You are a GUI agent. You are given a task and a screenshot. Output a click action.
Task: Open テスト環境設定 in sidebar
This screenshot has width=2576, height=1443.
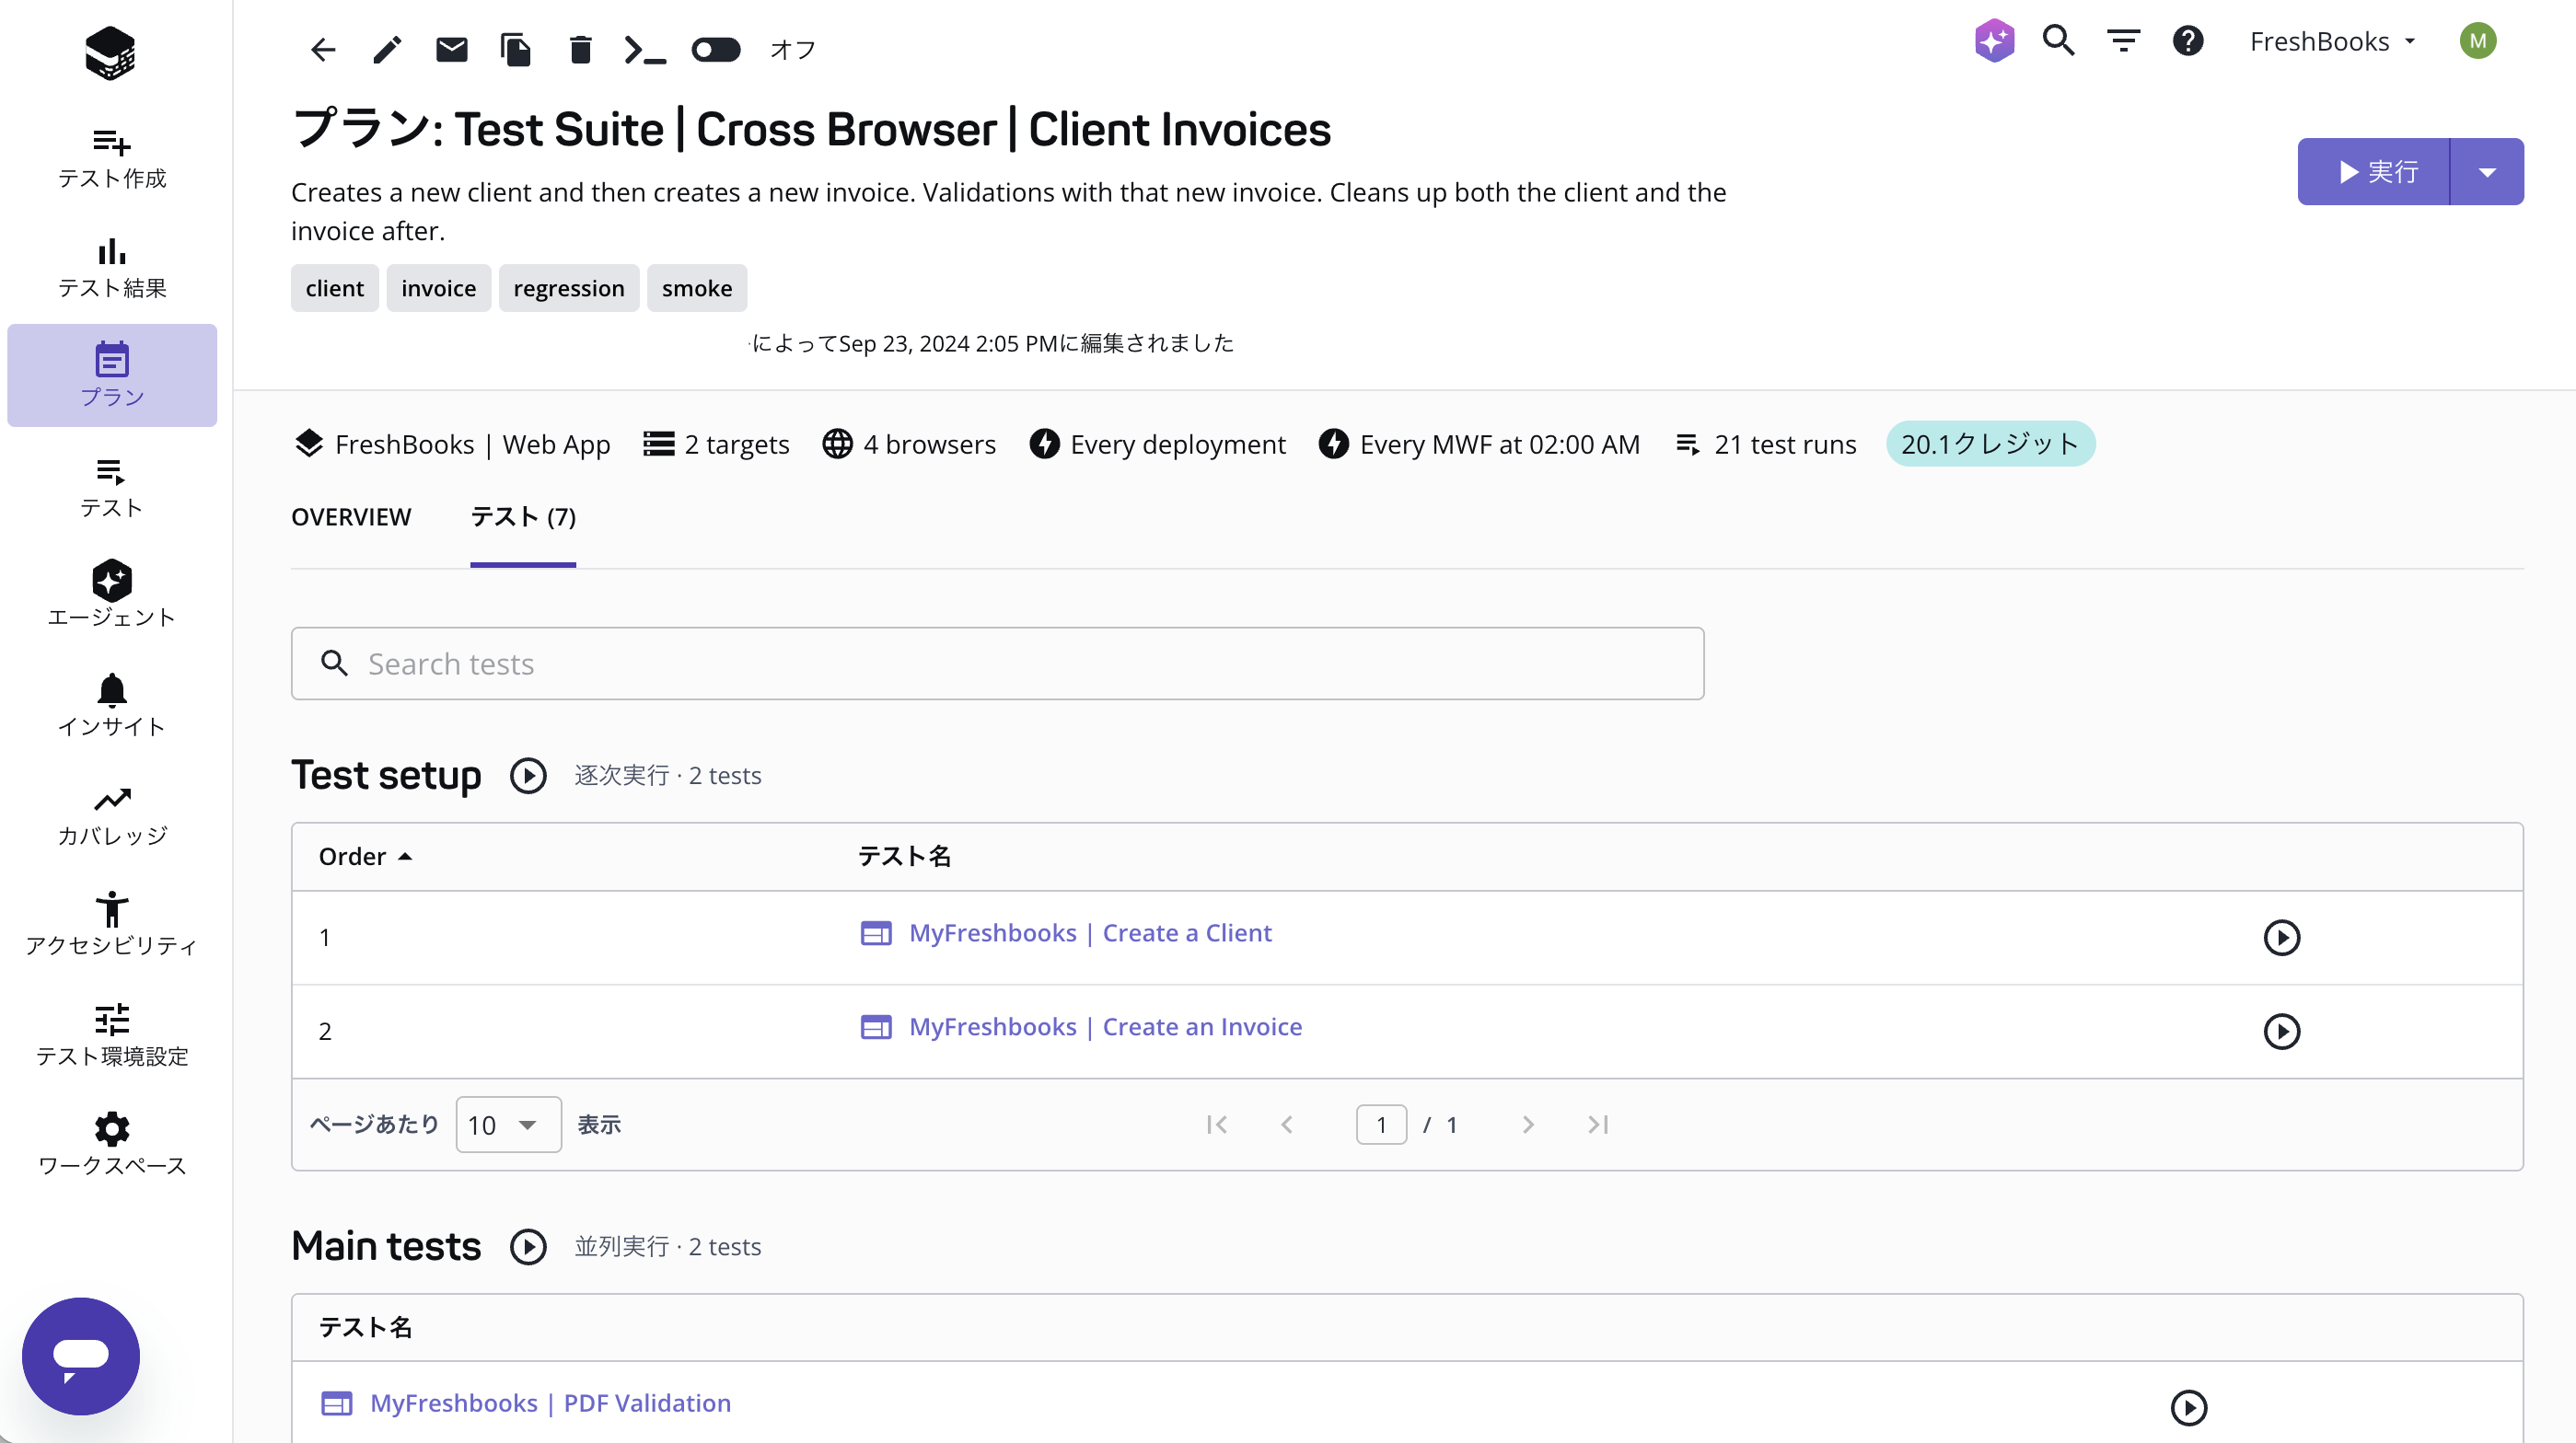112,1036
